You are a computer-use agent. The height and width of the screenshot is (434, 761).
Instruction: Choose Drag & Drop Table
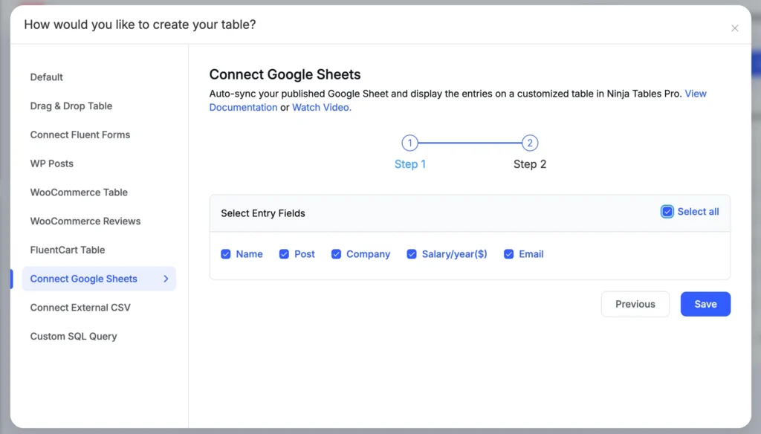point(71,106)
